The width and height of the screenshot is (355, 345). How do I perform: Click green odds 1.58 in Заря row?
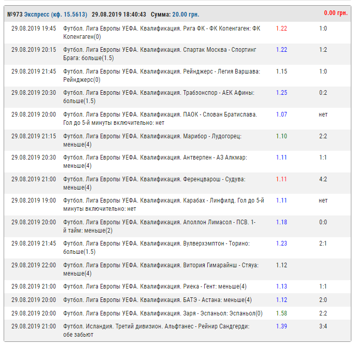coord(281,313)
